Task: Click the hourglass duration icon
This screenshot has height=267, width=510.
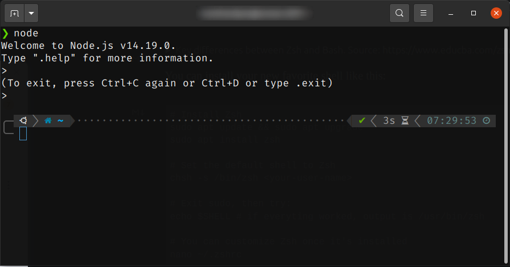Action: [405, 121]
